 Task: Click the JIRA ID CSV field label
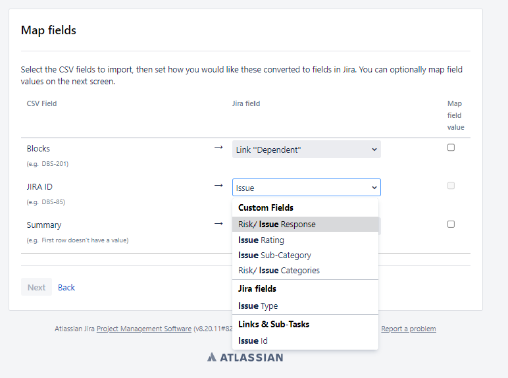(39, 187)
